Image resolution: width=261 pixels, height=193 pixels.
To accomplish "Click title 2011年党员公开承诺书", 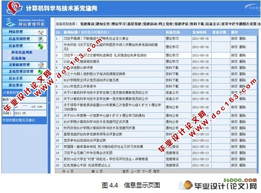I will tap(80, 86).
